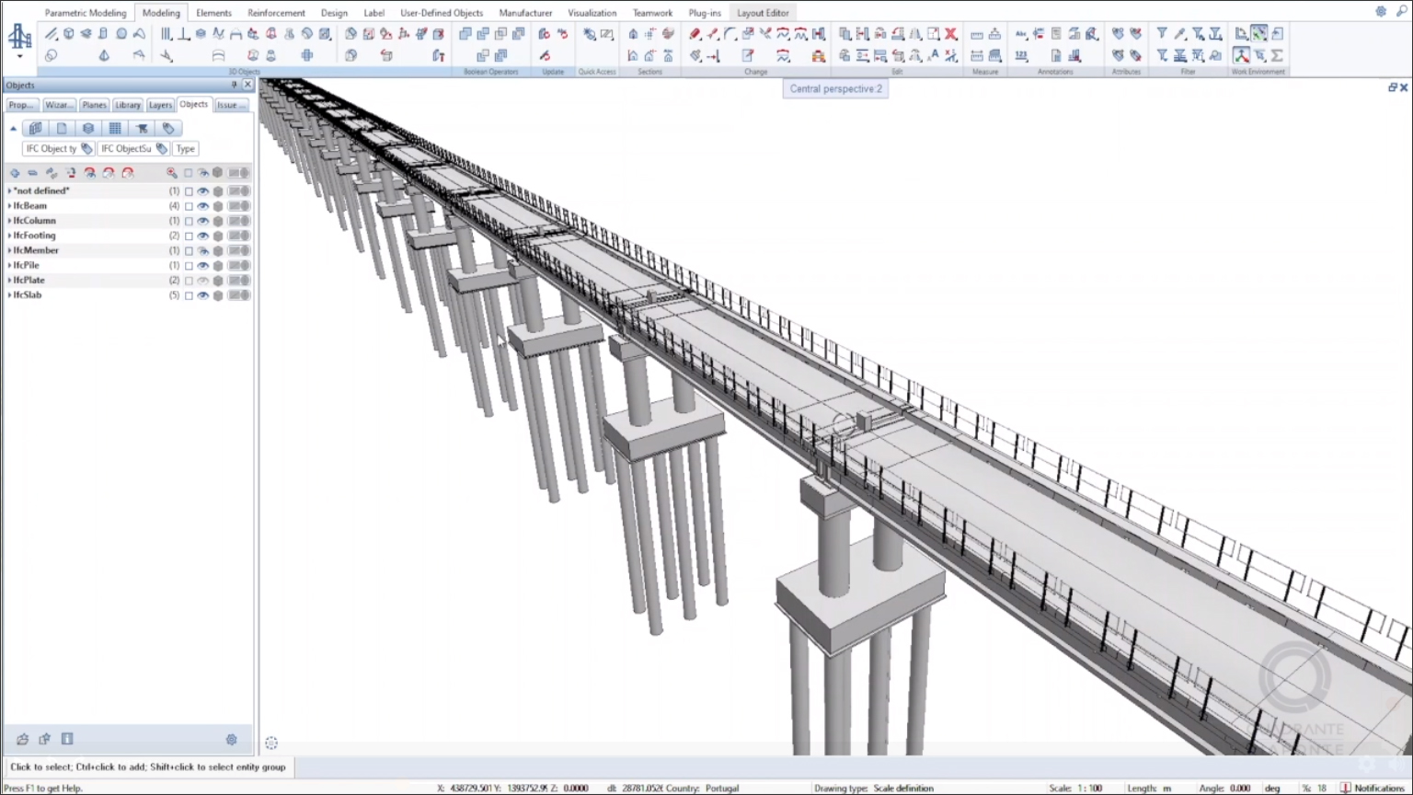Select the Sphere 3D object tool
The image size is (1413, 795).
[121, 34]
